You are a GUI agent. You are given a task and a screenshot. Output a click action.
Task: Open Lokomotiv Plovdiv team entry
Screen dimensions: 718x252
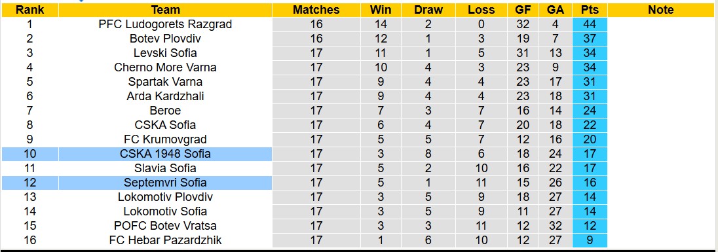click(x=165, y=196)
